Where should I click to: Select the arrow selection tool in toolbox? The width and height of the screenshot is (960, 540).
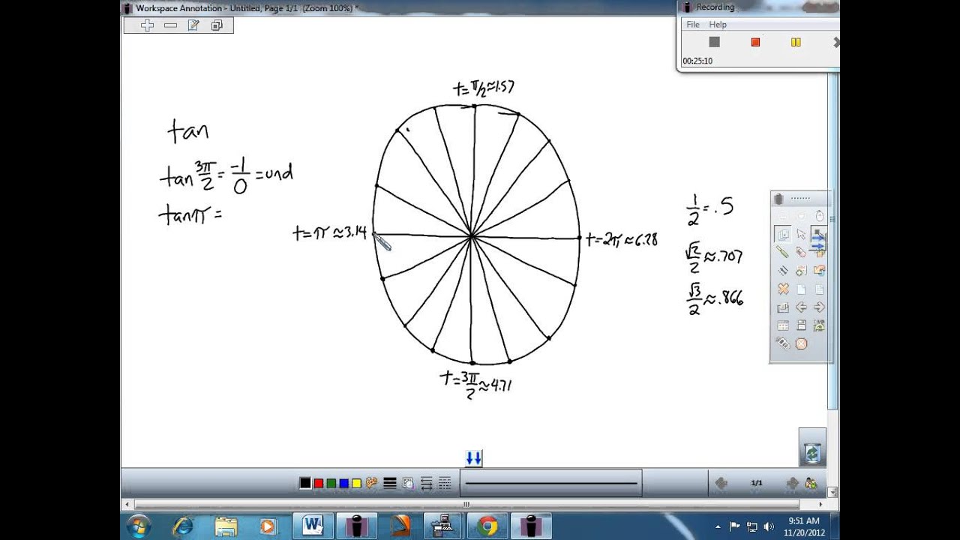(801, 234)
